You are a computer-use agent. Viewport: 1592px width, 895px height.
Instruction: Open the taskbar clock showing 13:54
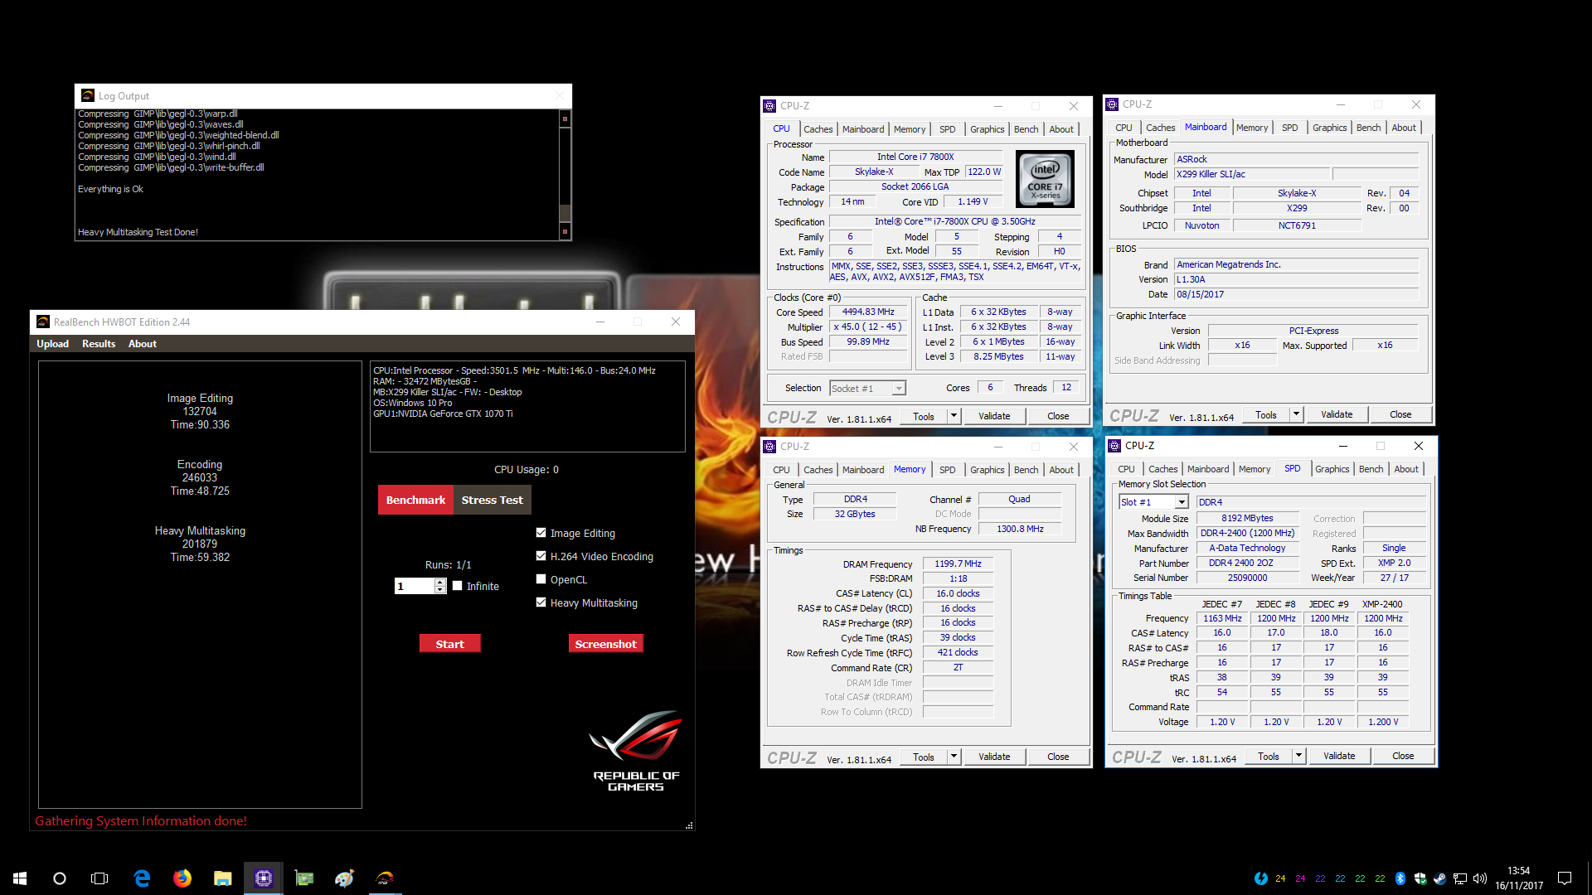click(1519, 878)
